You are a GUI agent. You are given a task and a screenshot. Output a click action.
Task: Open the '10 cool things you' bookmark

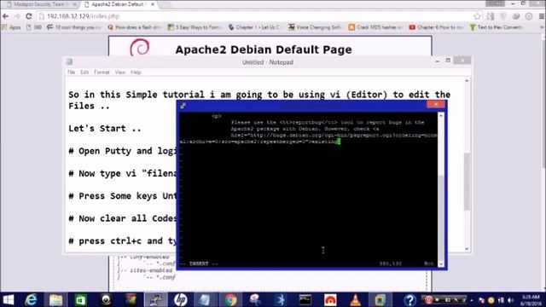tap(74, 26)
